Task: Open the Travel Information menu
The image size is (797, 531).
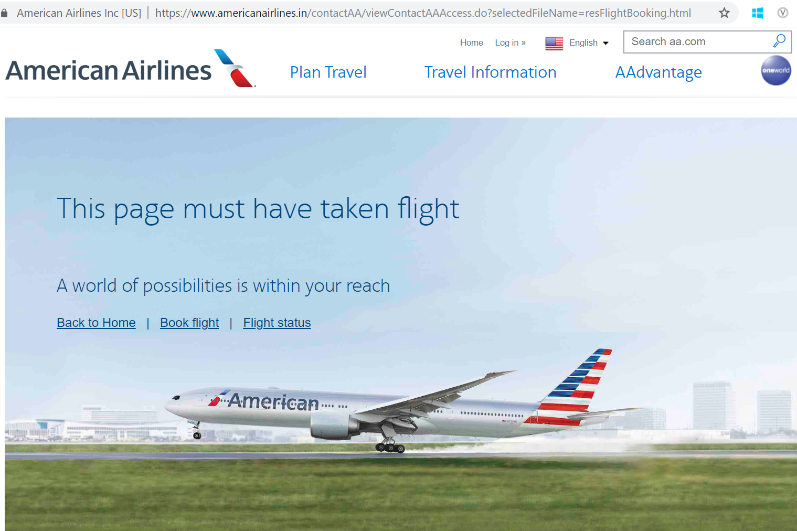Action: (x=490, y=72)
